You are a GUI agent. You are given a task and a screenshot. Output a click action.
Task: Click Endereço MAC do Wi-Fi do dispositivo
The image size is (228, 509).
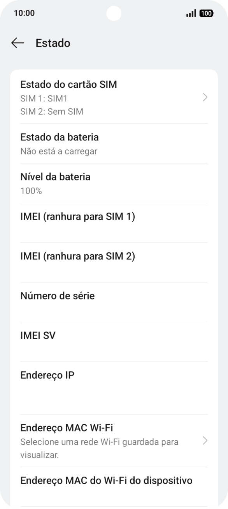[106, 480]
